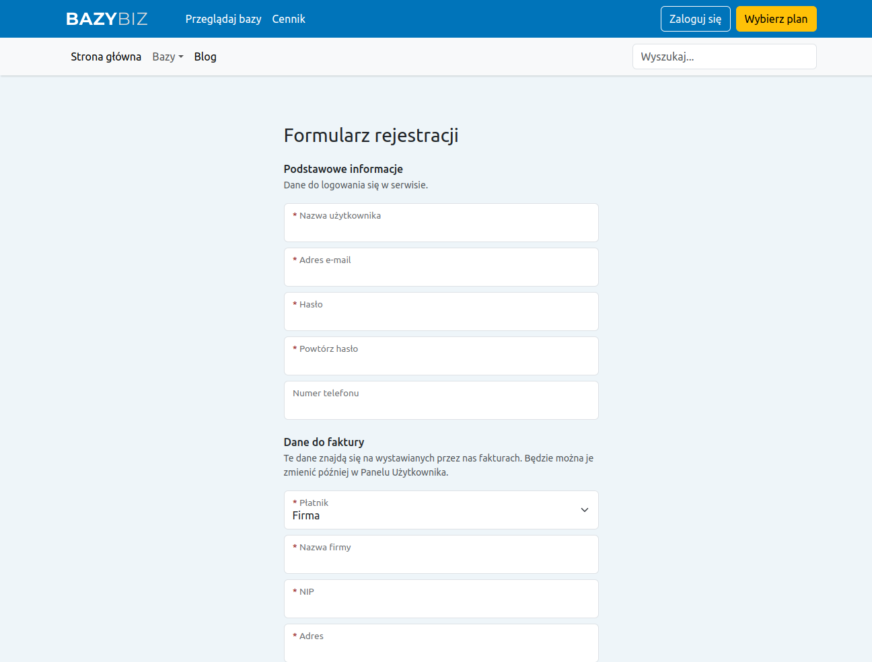This screenshot has width=872, height=662.
Task: Select the Numer telefonu input field
Action: (441, 400)
